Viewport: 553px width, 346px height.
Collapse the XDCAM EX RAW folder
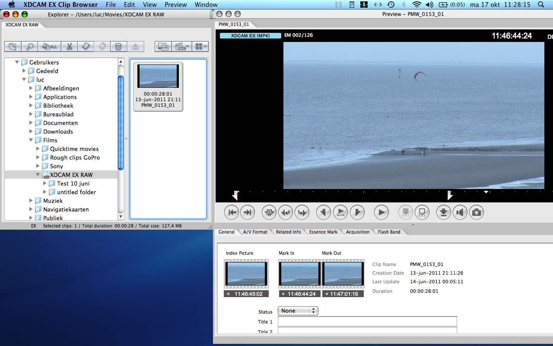38,175
